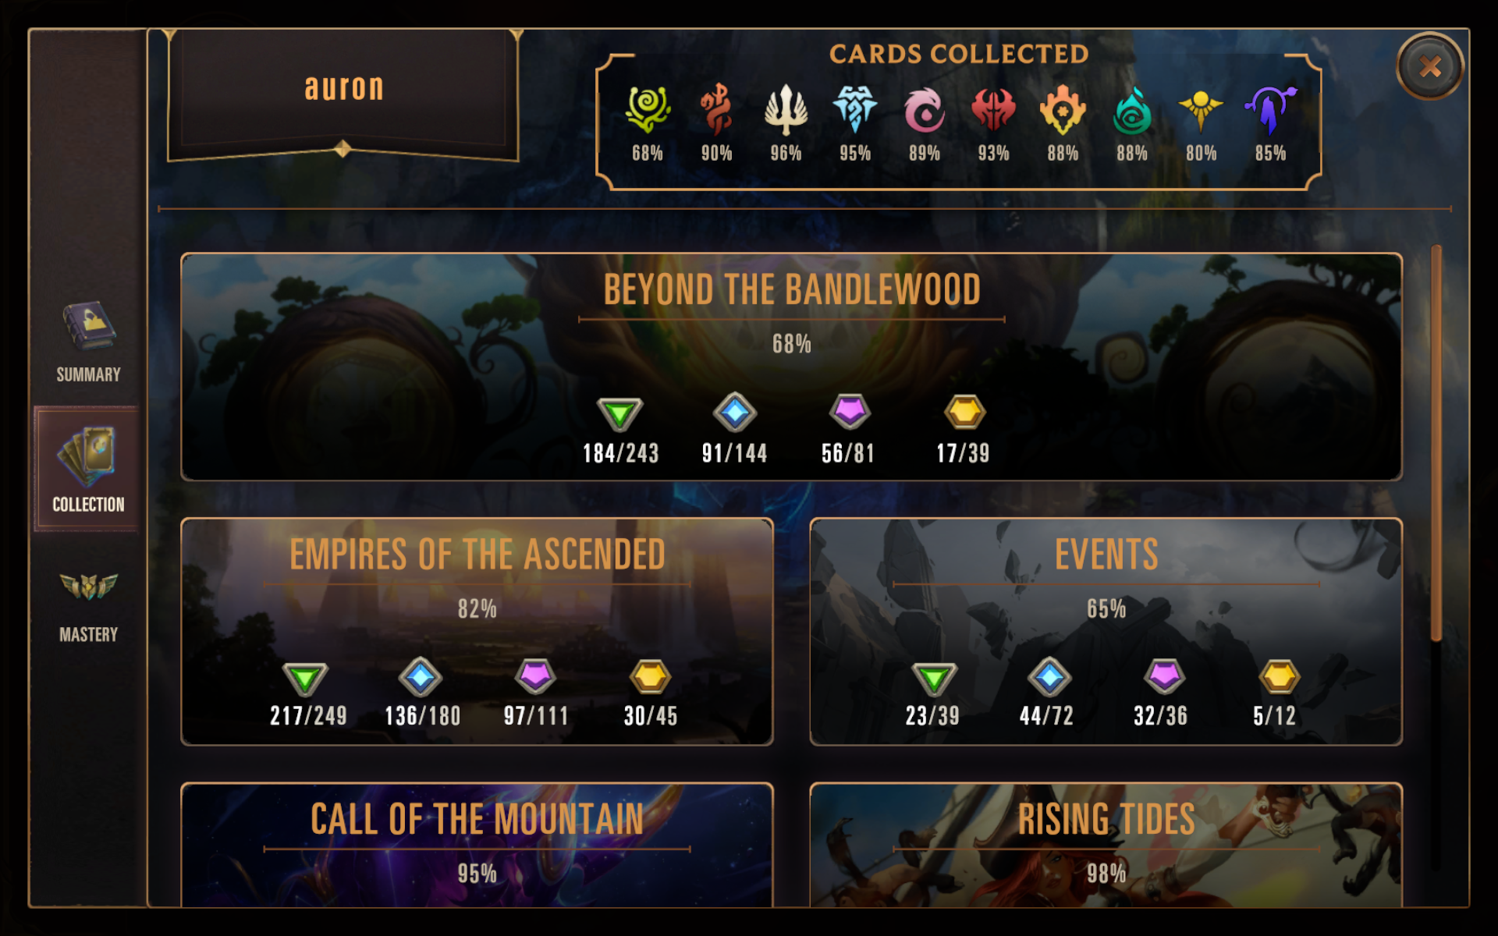This screenshot has height=936, width=1498.
Task: Click the Bilgewater region icon showing 90%
Action: (716, 110)
